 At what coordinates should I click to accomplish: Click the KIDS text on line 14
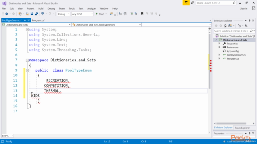pyautogui.click(x=35, y=96)
